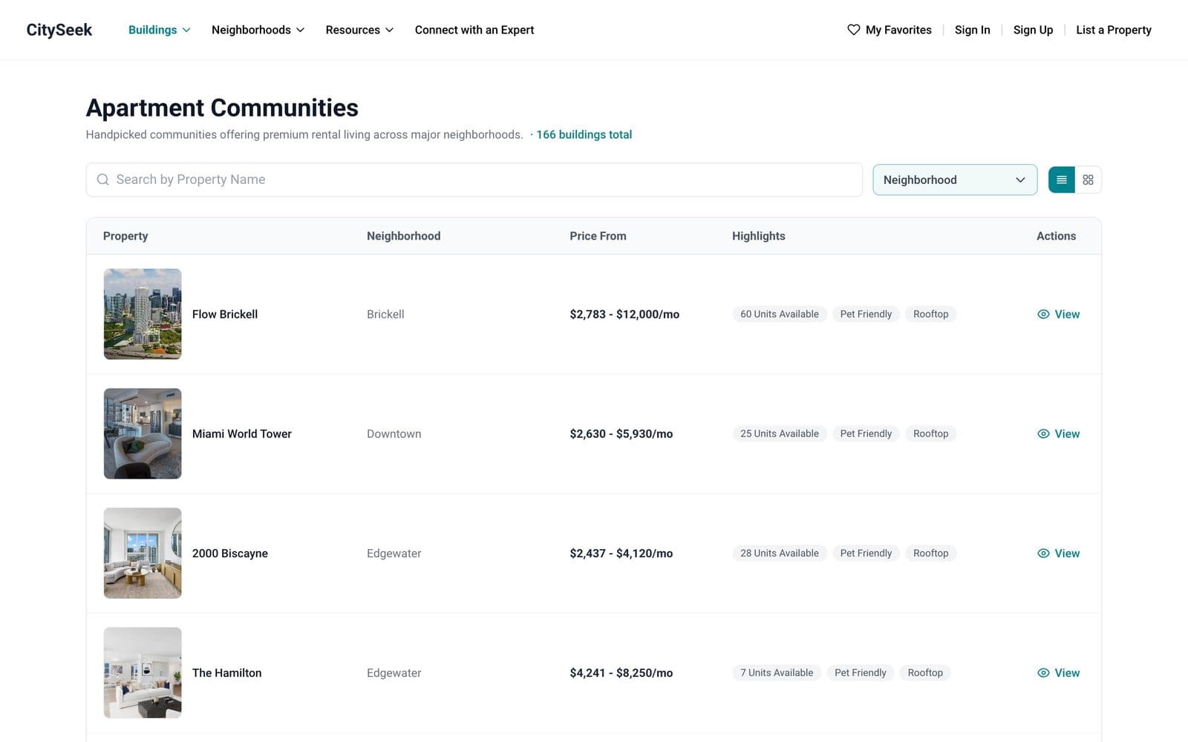
Task: Expand the Resources nav menu
Action: pos(359,30)
